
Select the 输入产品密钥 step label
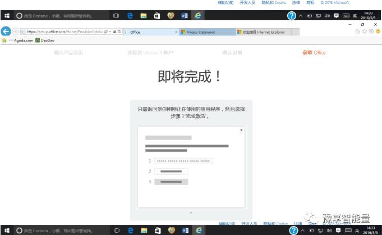tap(68, 52)
